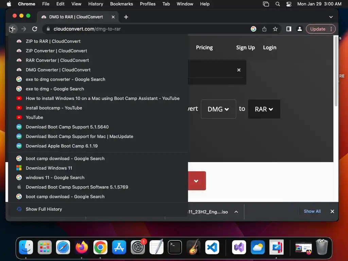
Task: Launch Safari from the Dock
Action: pyautogui.click(x=63, y=247)
